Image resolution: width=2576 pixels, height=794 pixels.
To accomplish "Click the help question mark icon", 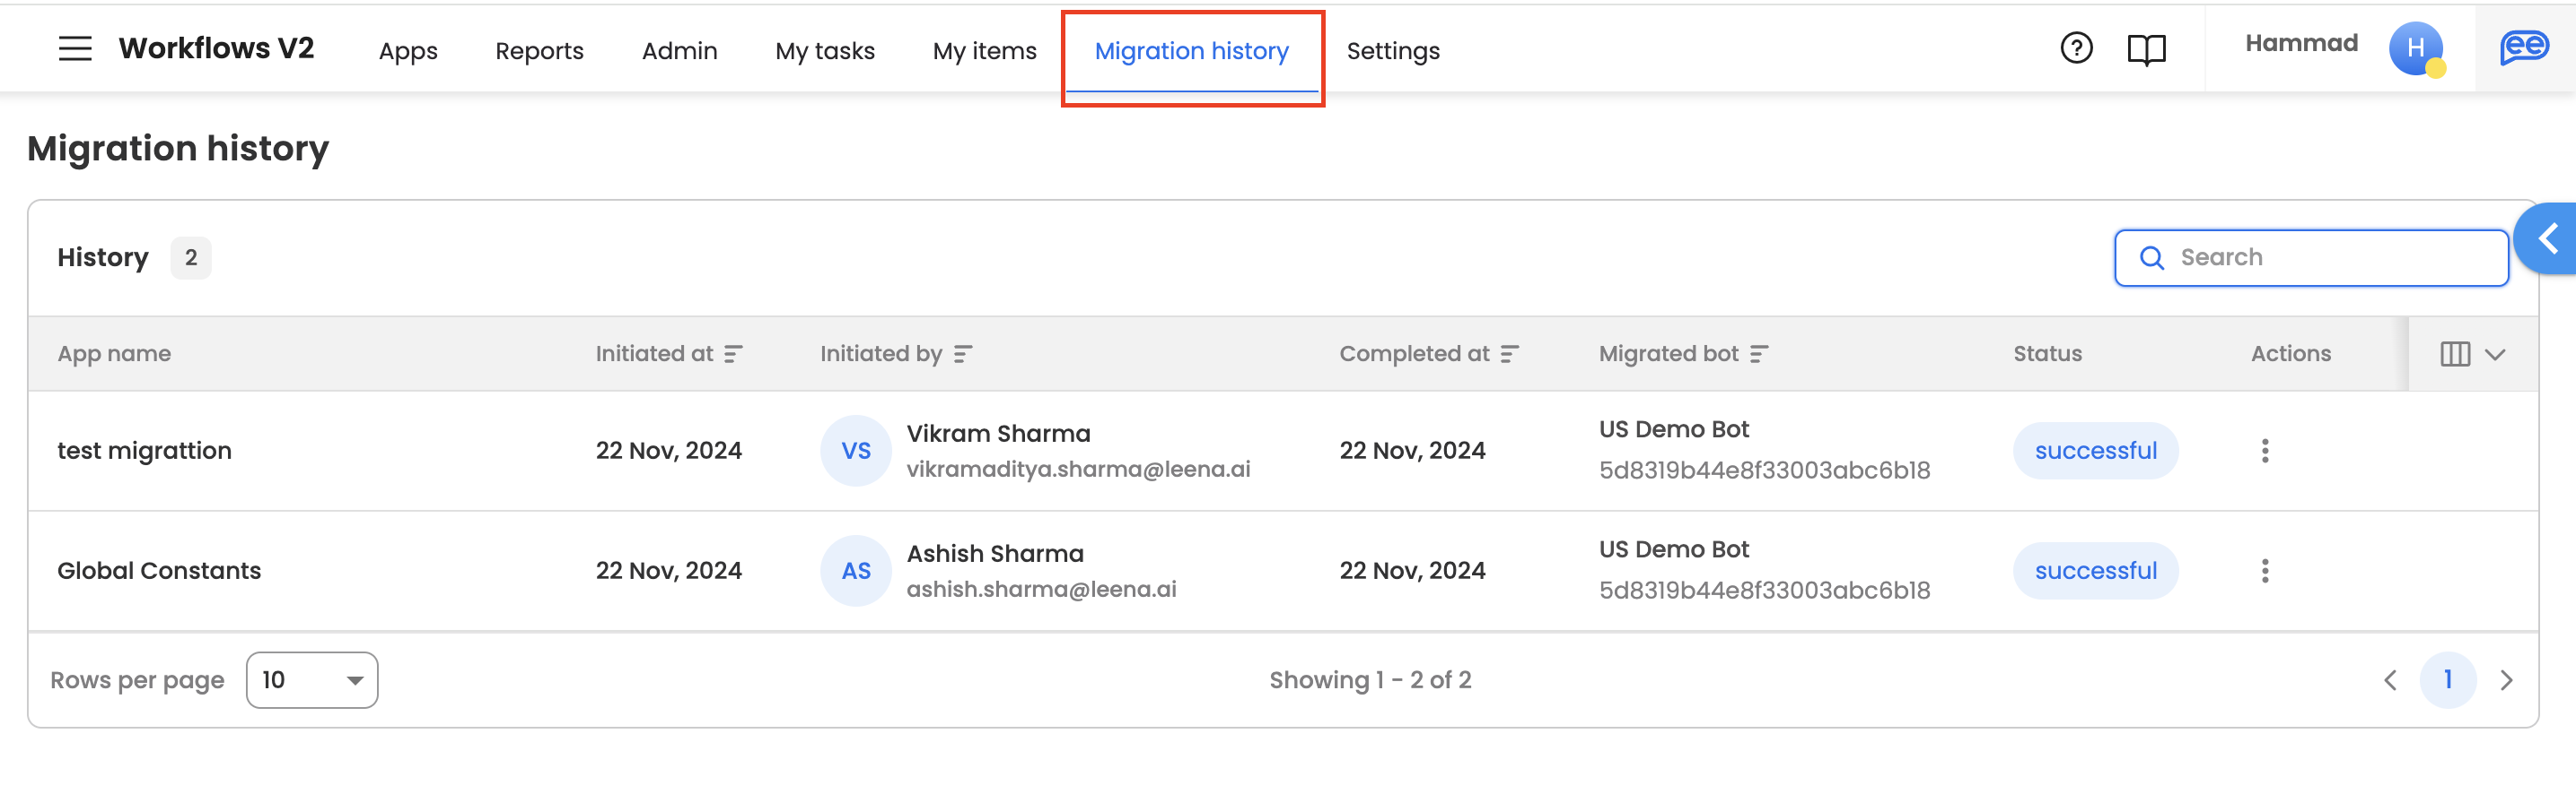I will click(x=2076, y=47).
